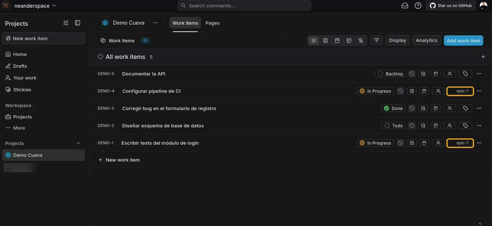
Task: Set priority for Documentar la API
Action: point(412,74)
